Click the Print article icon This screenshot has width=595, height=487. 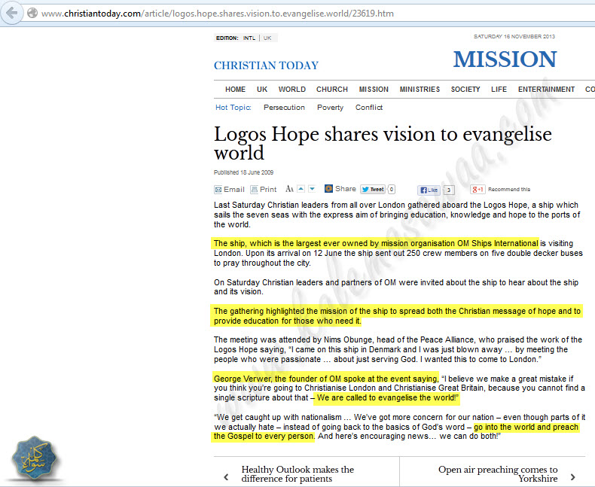[254, 190]
